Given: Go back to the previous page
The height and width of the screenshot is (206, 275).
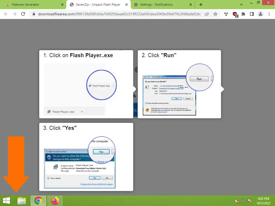Looking at the screenshot, I should [6, 14].
